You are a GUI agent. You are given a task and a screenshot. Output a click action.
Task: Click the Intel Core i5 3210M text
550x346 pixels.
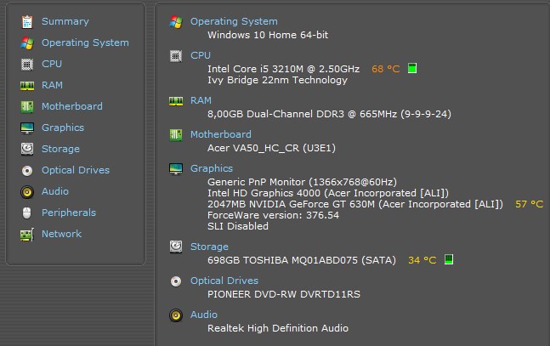click(x=283, y=69)
